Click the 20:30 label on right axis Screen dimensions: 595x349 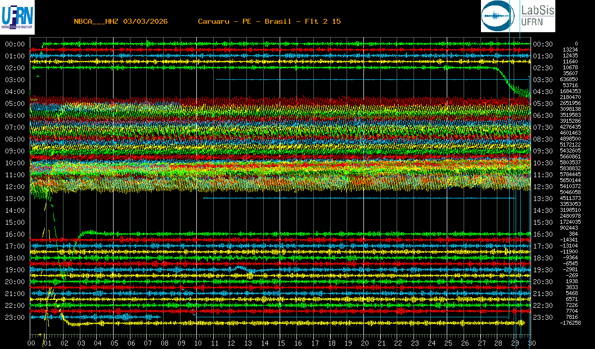point(543,282)
